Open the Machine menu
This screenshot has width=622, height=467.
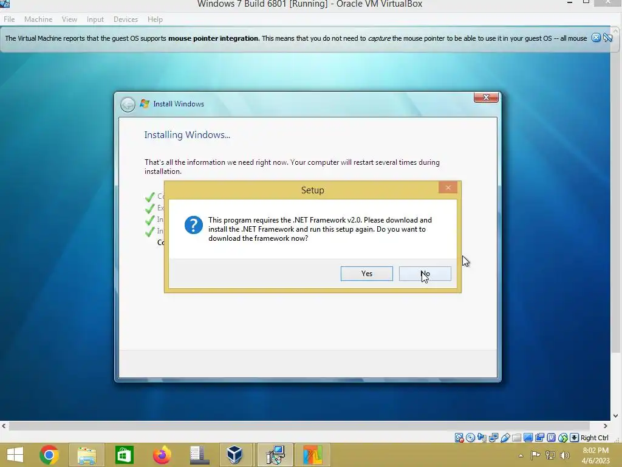pyautogui.click(x=38, y=19)
